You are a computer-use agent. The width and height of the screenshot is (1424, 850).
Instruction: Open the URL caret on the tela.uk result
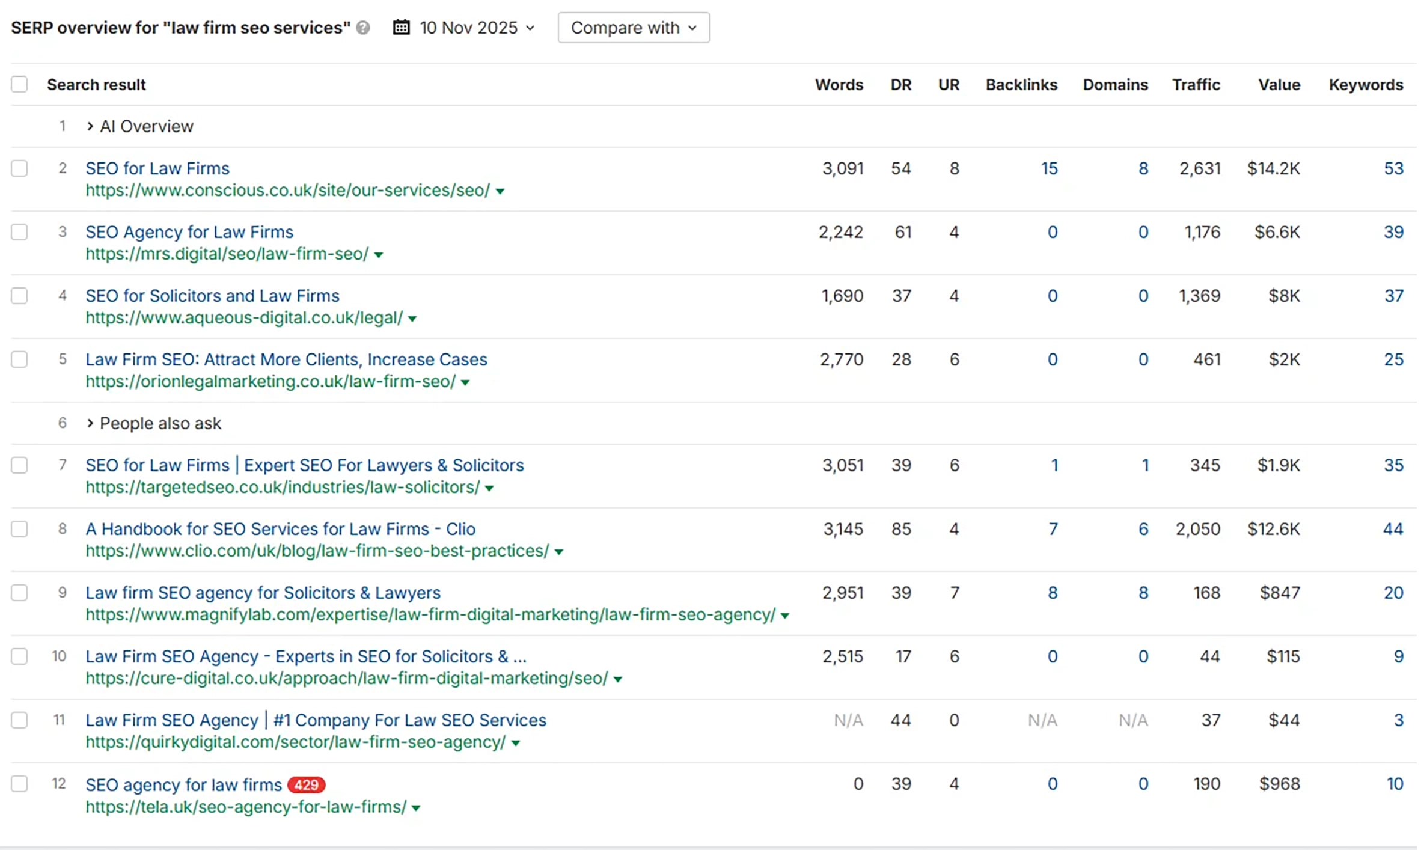[416, 808]
